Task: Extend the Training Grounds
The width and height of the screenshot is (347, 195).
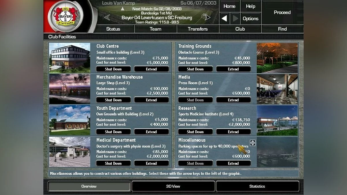Action: coord(233,69)
